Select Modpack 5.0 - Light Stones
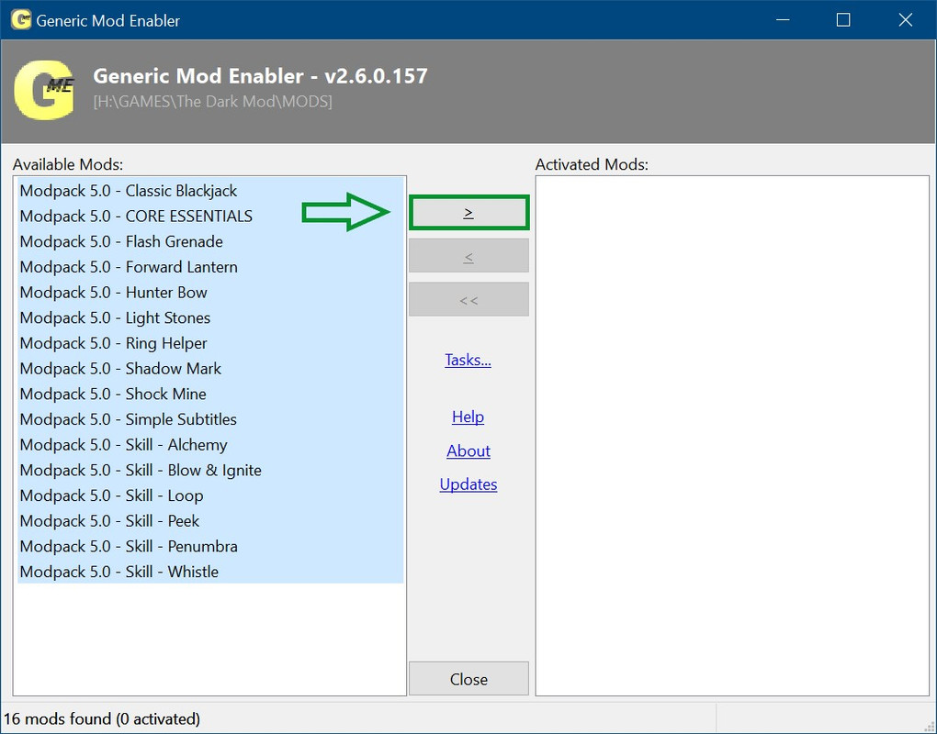 [210, 317]
